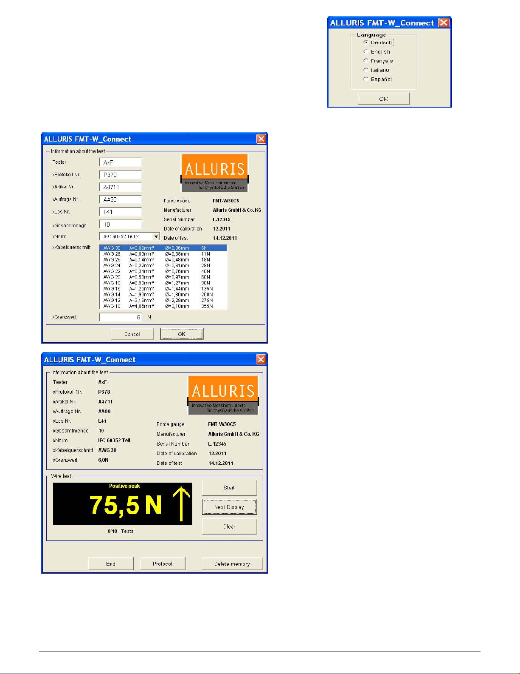Click the 75,5 N peak display

pos(123,504)
